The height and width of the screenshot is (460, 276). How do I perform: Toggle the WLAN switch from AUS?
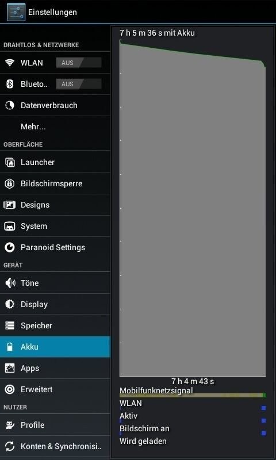(79, 63)
